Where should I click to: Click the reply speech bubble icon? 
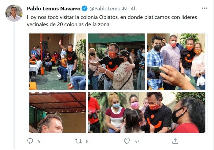click(x=30, y=141)
